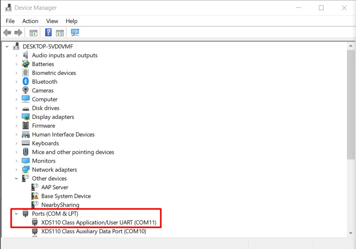Expand the Batteries chevron
This screenshot has height=249, width=356.
[16, 64]
